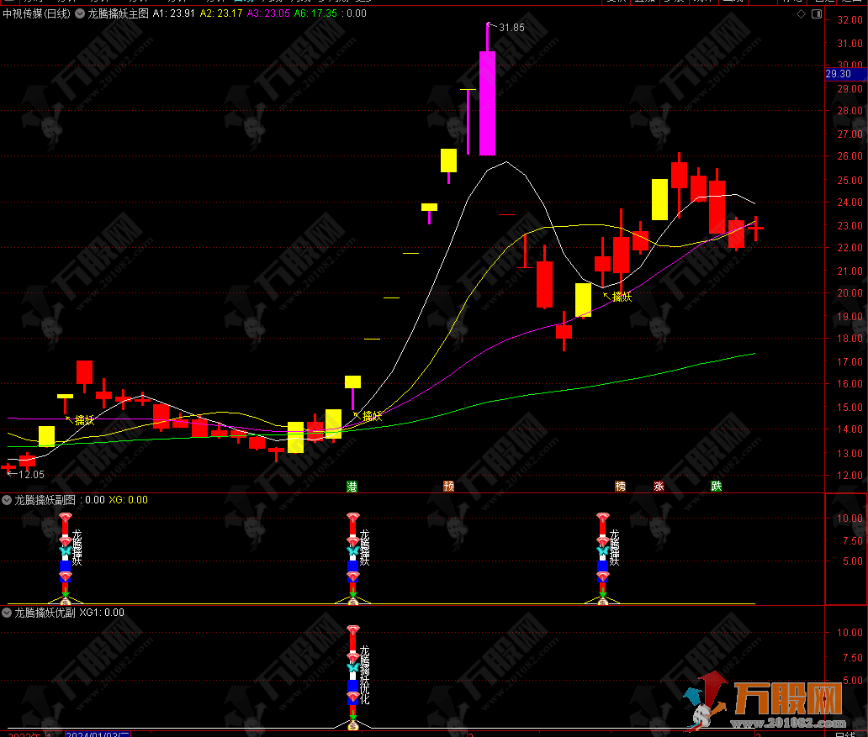Screen dimensions: 868x737
Task: Click the 榜 marker below the chart
Action: (621, 487)
